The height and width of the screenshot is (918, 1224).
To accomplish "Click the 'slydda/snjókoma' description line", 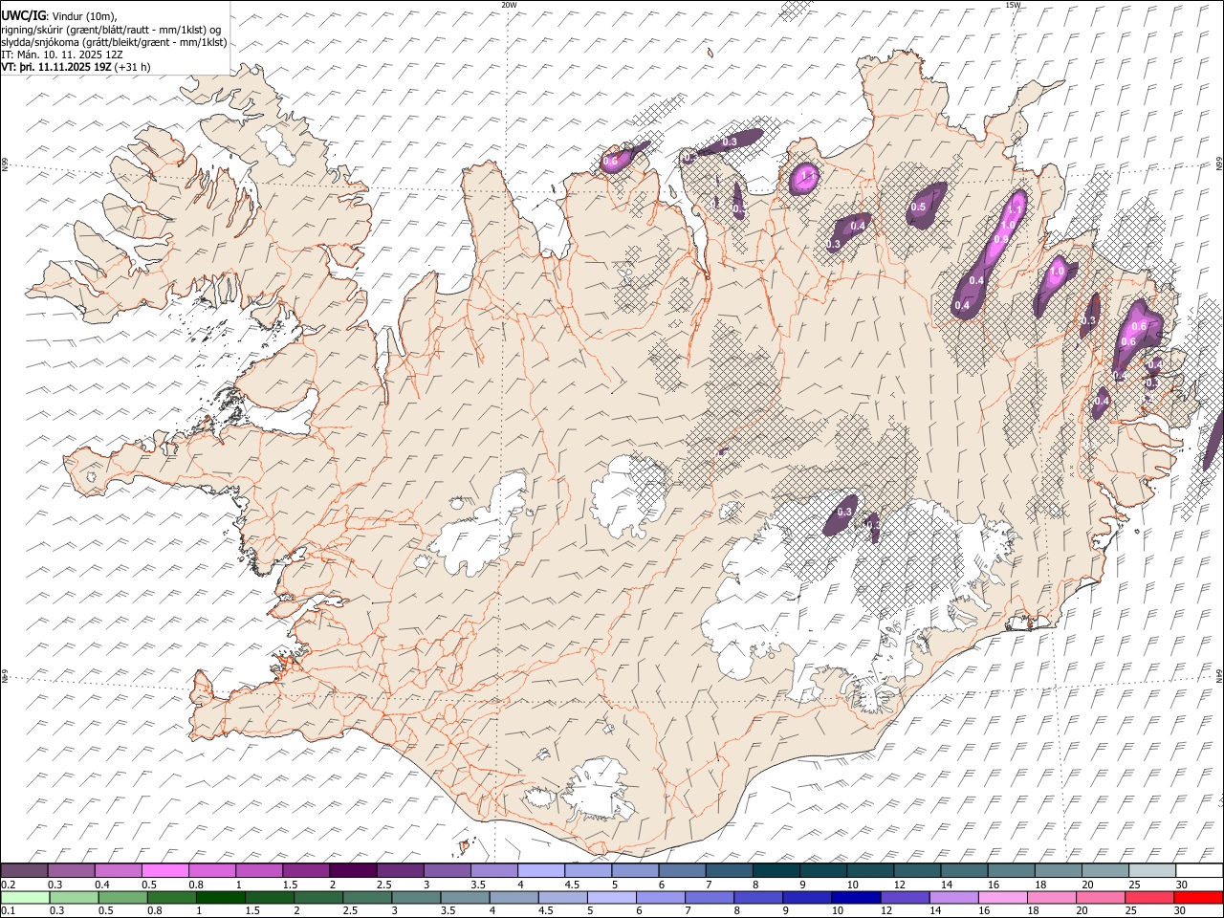I will click(x=114, y=42).
